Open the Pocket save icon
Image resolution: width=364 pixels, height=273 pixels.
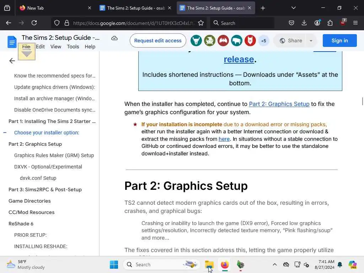(291, 23)
